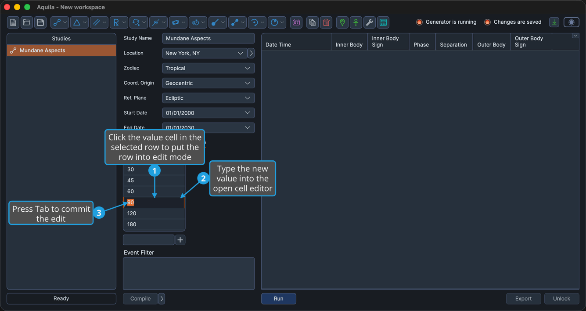586x311 pixels.
Task: Open Coord. Origin dropdown showing Geocentric
Action: [x=209, y=83]
